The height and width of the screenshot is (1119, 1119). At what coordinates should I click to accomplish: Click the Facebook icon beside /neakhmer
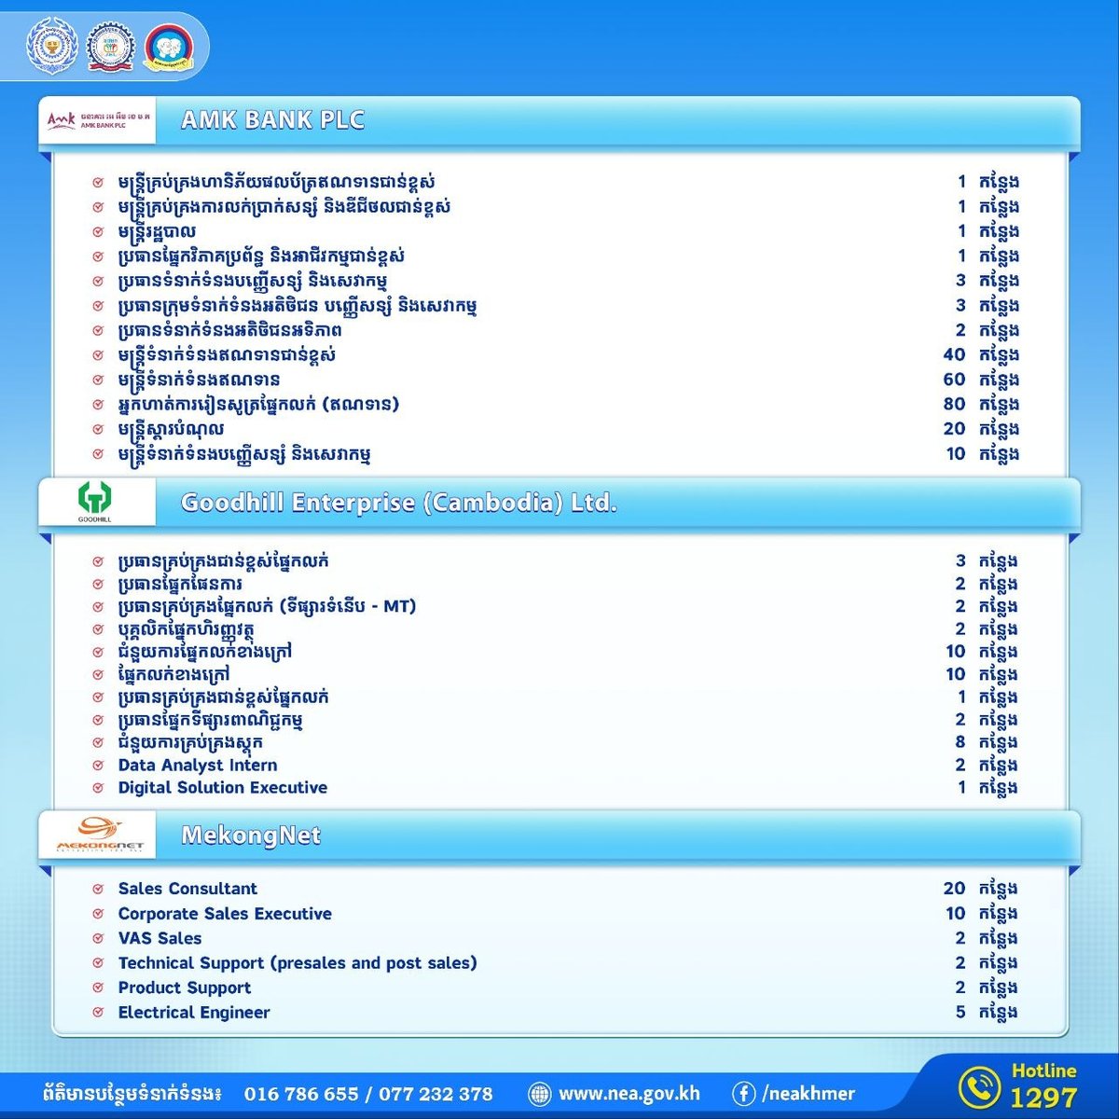(x=743, y=1093)
